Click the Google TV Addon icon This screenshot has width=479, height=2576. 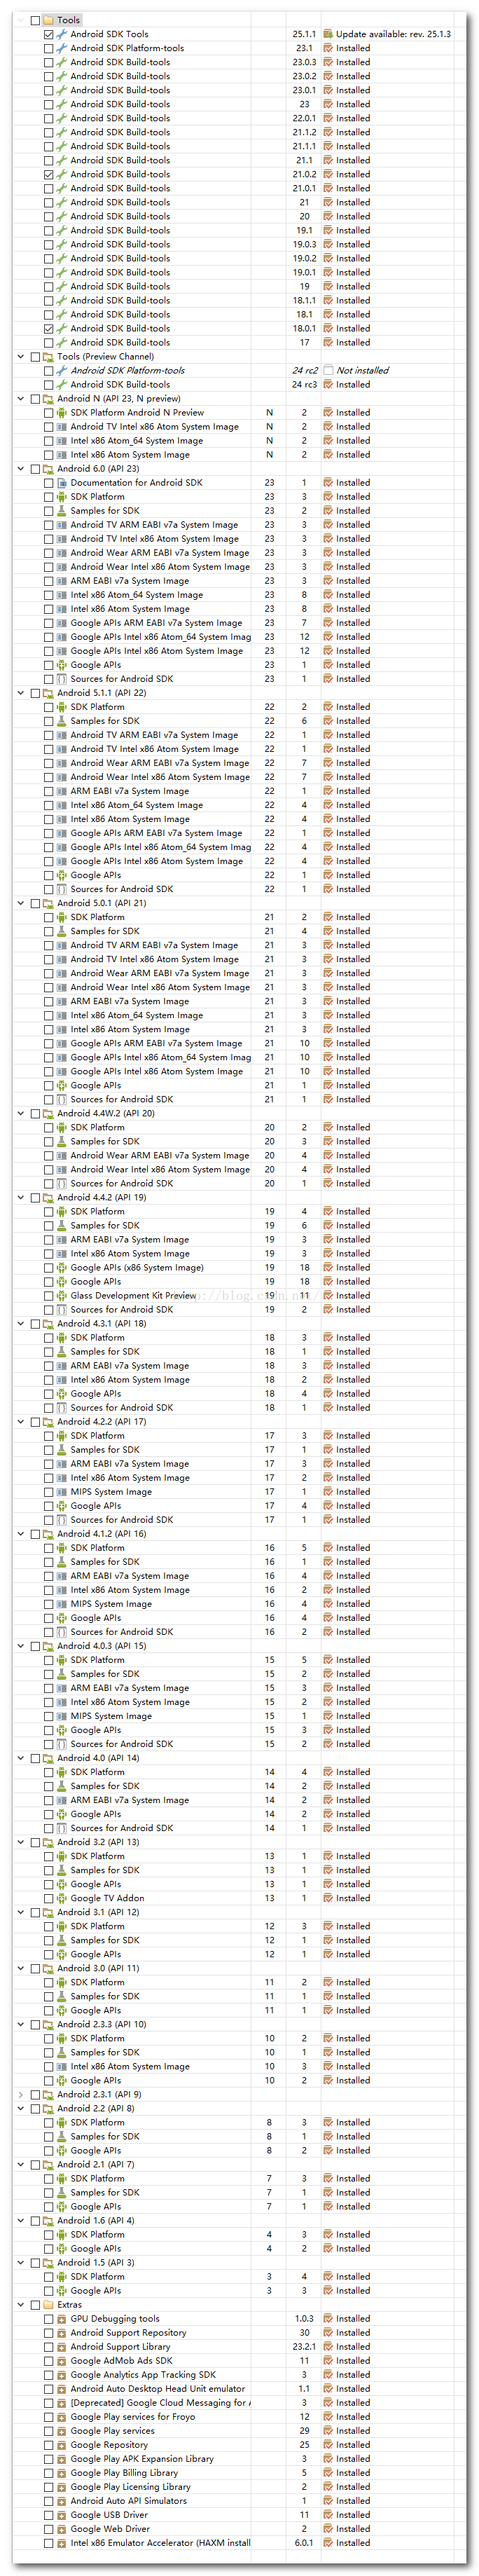tap(62, 1897)
